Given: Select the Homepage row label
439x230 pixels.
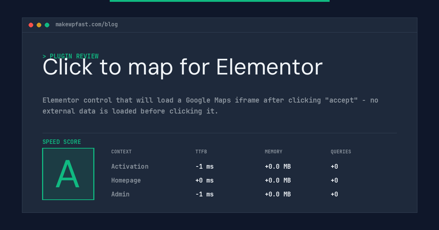Looking at the screenshot, I should (126, 180).
